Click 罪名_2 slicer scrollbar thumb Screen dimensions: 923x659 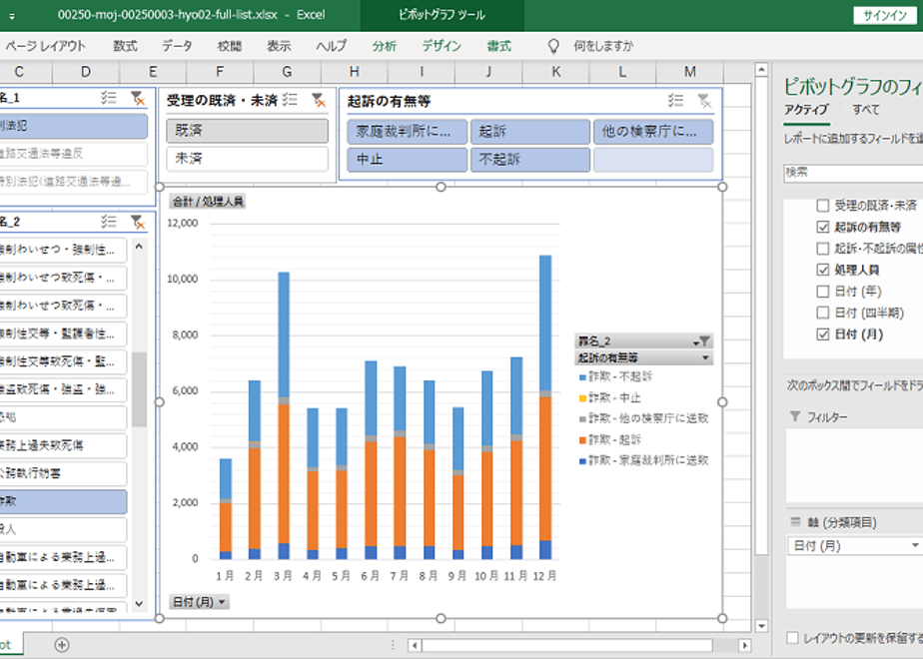[x=139, y=389]
